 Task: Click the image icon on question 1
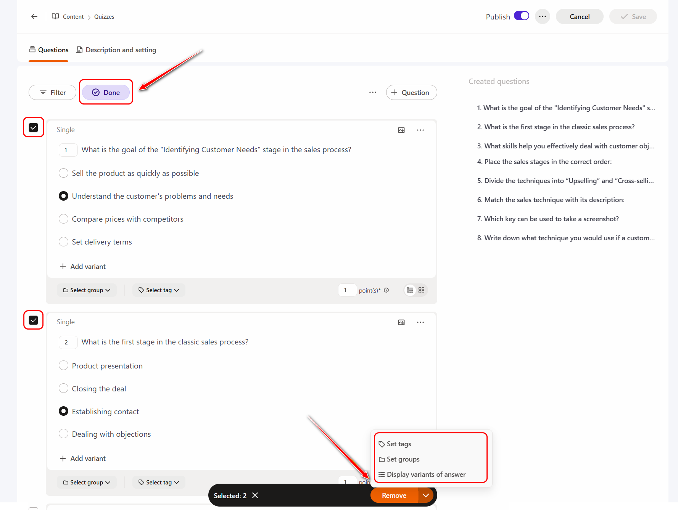coord(401,130)
